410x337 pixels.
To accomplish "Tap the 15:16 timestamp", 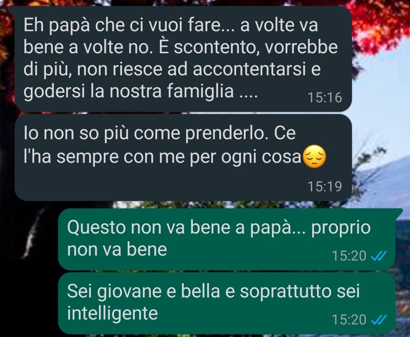I will (325, 97).
